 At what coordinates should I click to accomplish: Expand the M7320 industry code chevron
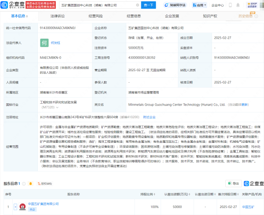pyautogui.click(x=57, y=107)
